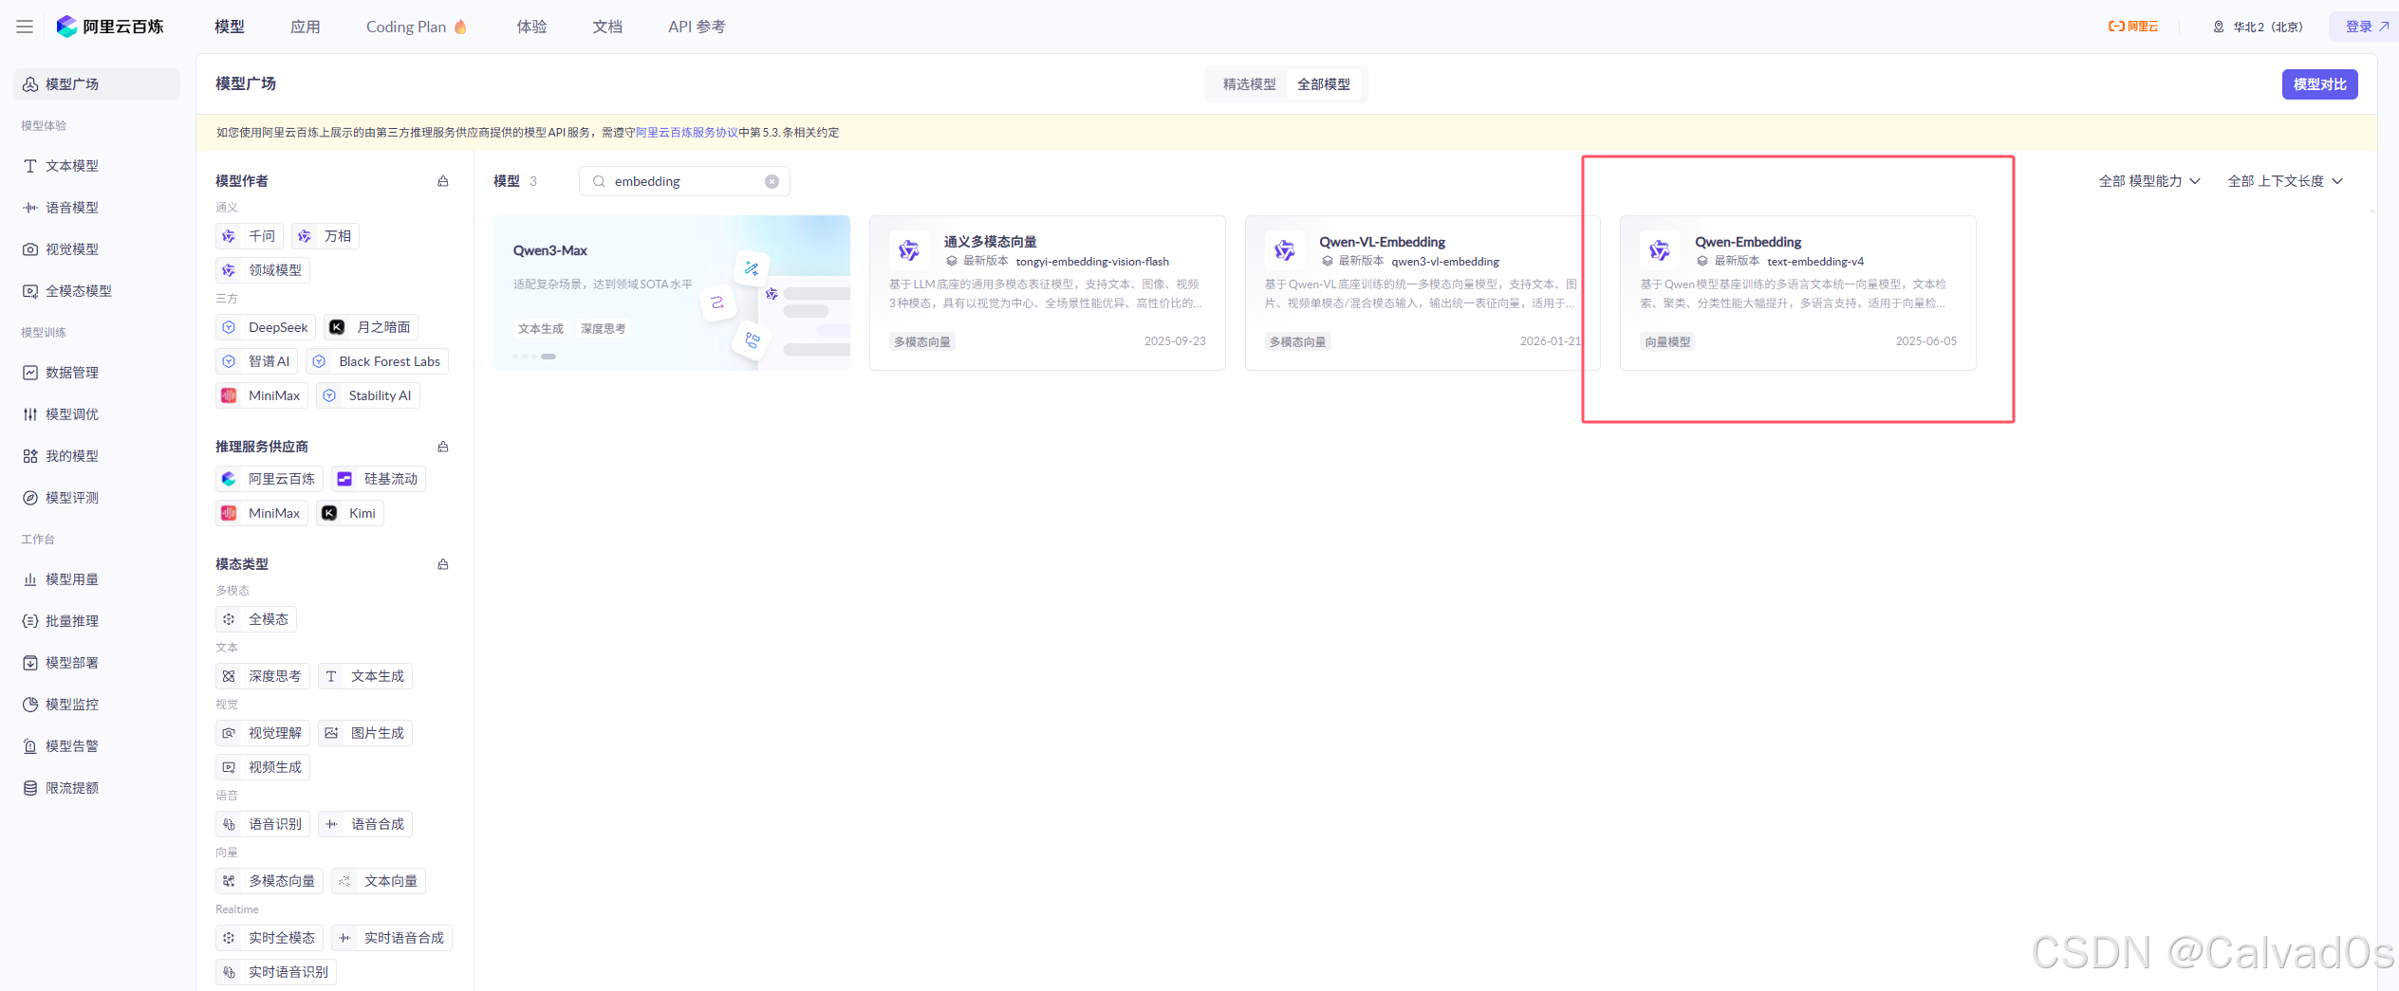
Task: Open 模型调优 in sidebar
Action: (97, 414)
